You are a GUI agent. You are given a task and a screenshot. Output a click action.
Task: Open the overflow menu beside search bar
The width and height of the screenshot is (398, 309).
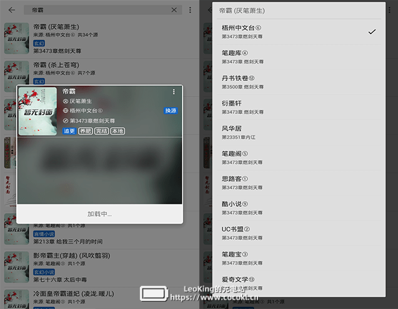(x=190, y=10)
